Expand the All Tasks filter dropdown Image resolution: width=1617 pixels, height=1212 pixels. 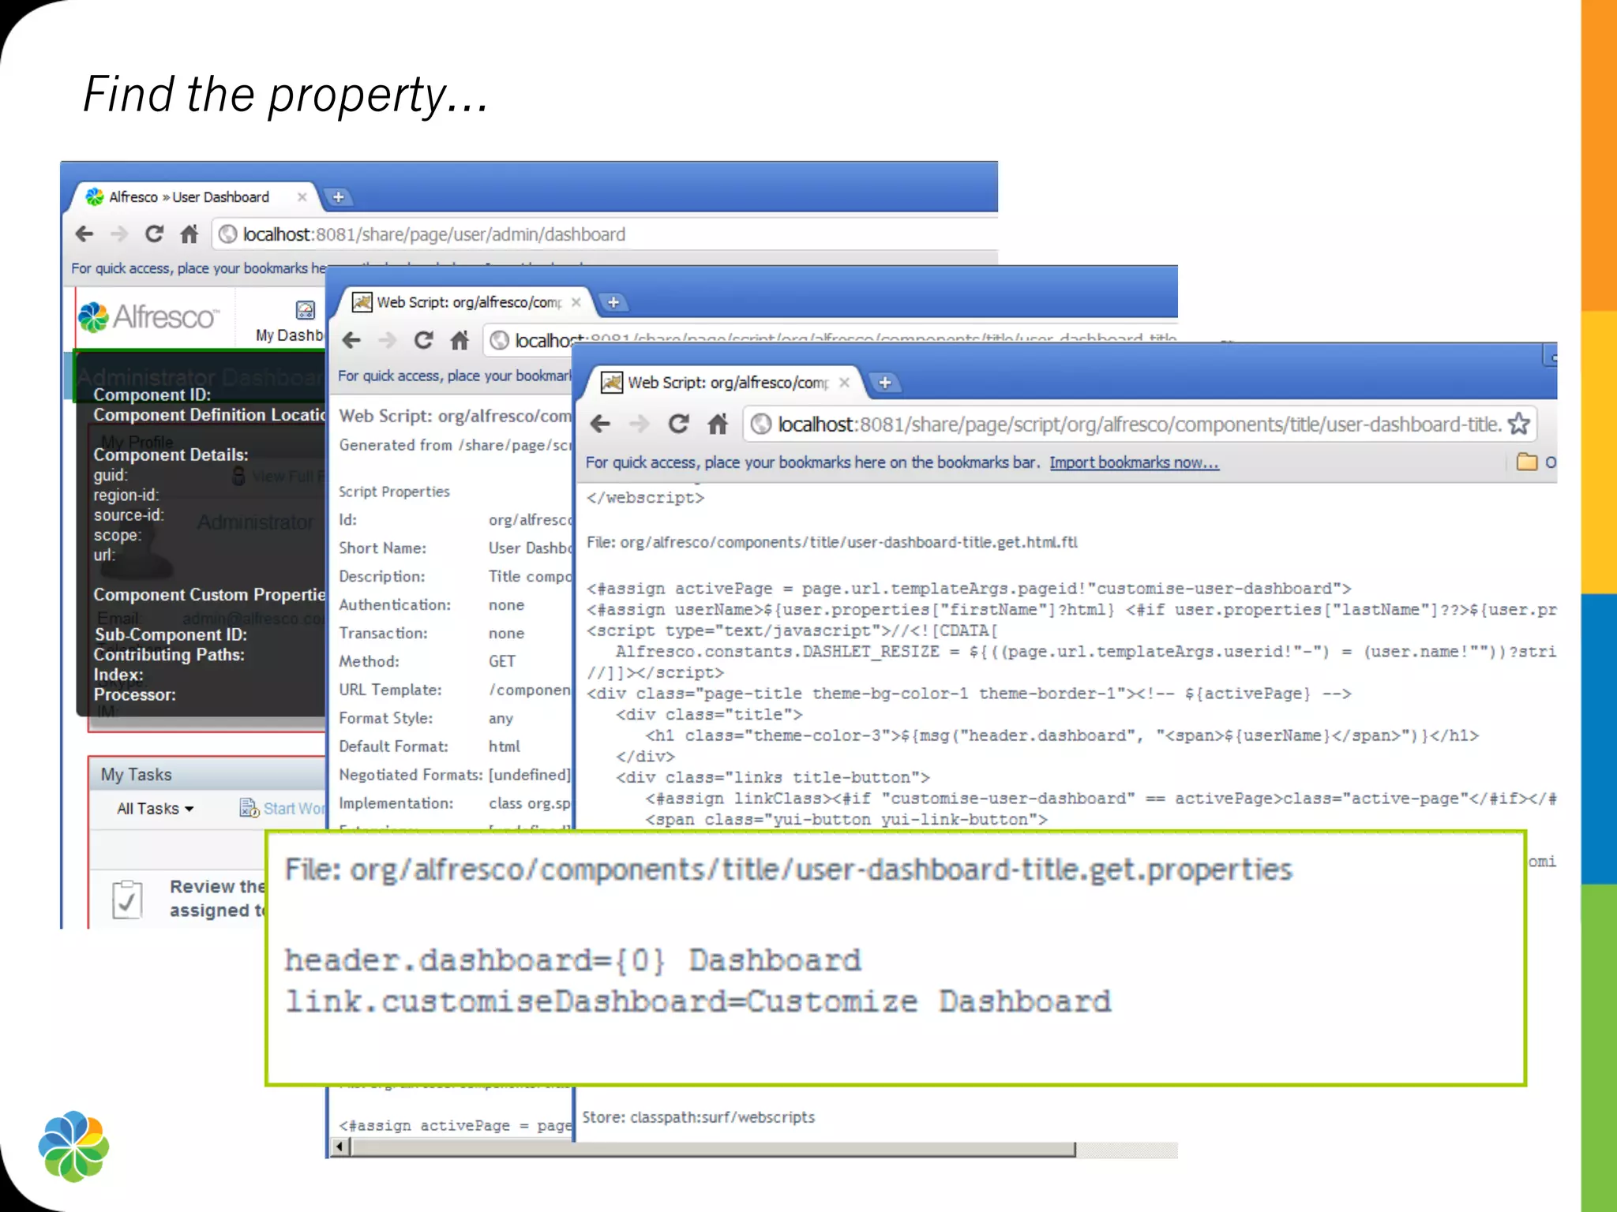[x=155, y=809]
